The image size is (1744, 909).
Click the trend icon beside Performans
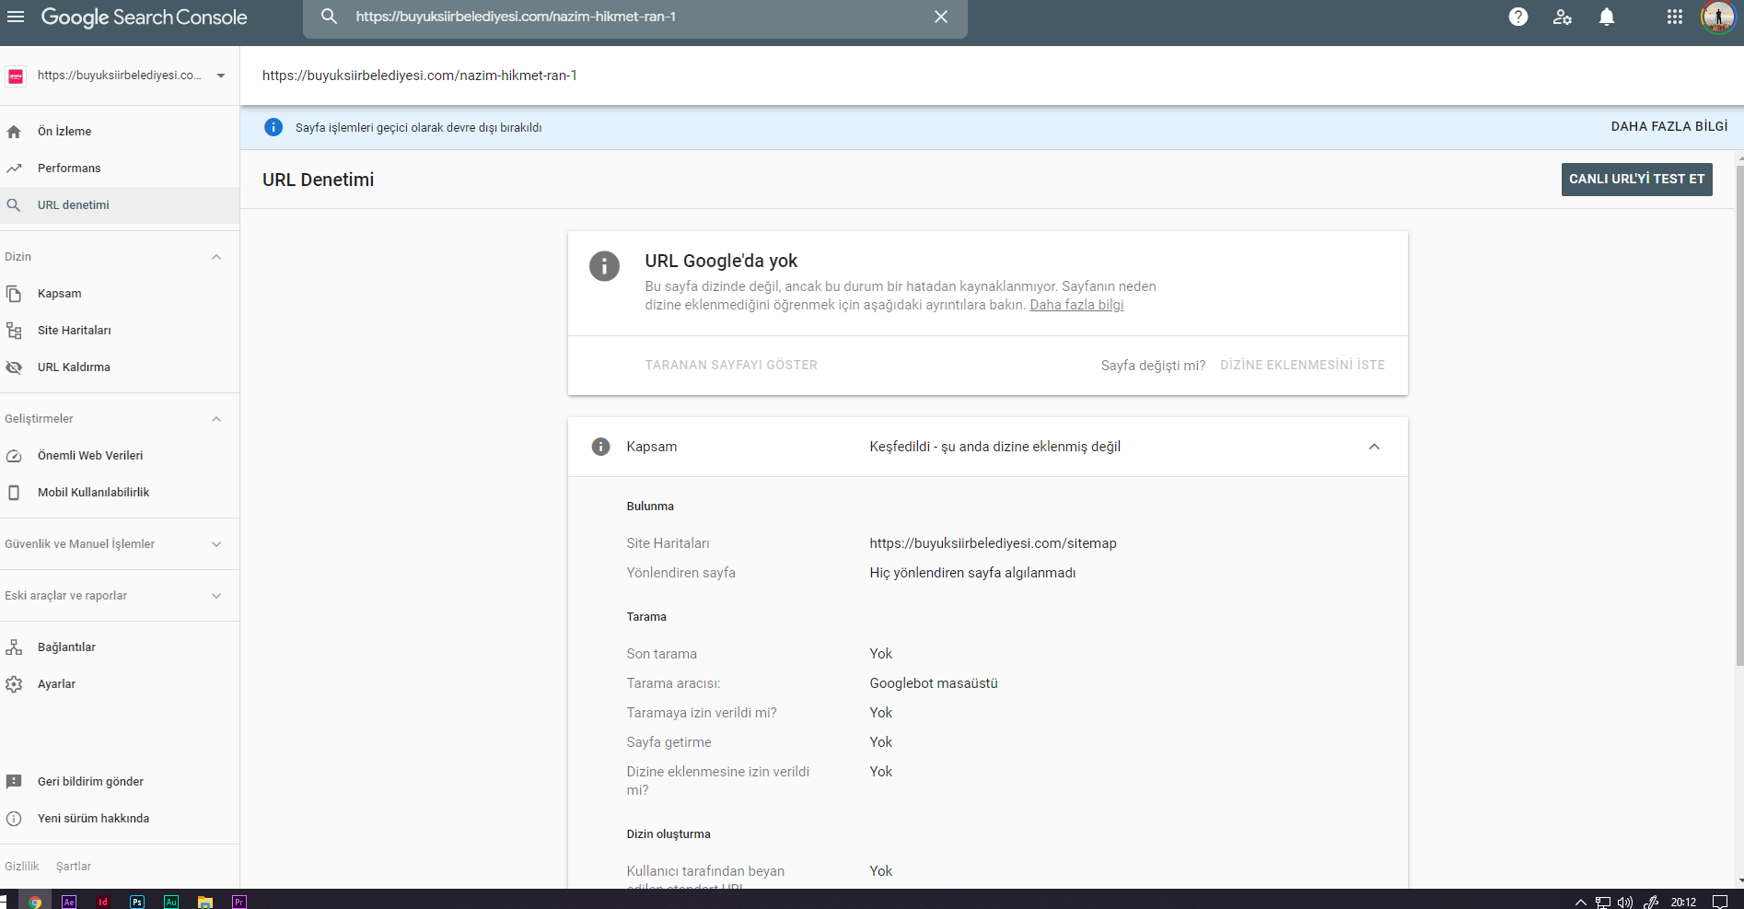pos(14,169)
